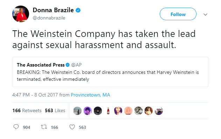Click the first liker's beach avatar

click(x=77, y=111)
